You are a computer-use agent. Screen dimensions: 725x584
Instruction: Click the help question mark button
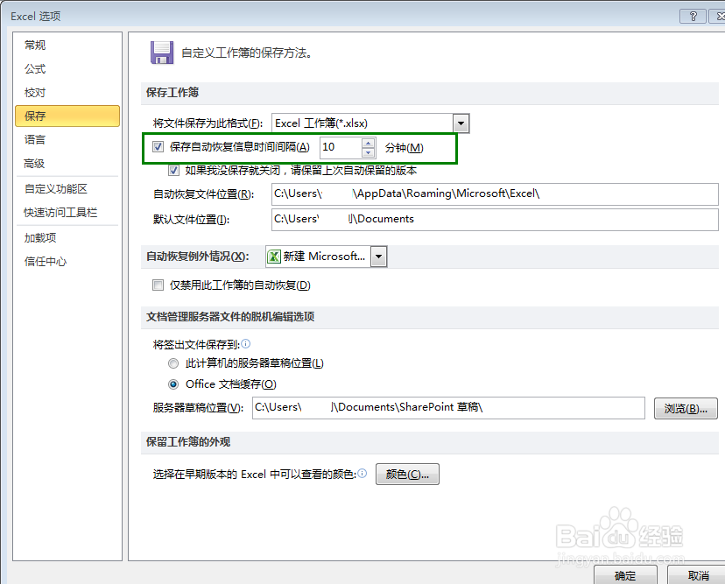[693, 16]
